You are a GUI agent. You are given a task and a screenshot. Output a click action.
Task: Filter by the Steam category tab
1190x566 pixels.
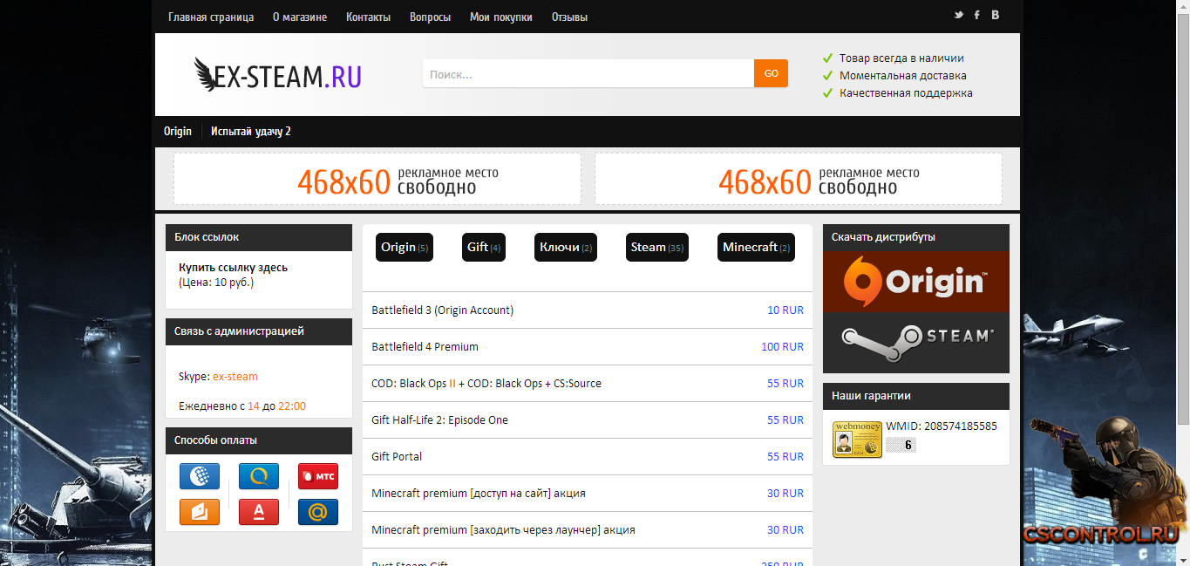[x=656, y=248]
